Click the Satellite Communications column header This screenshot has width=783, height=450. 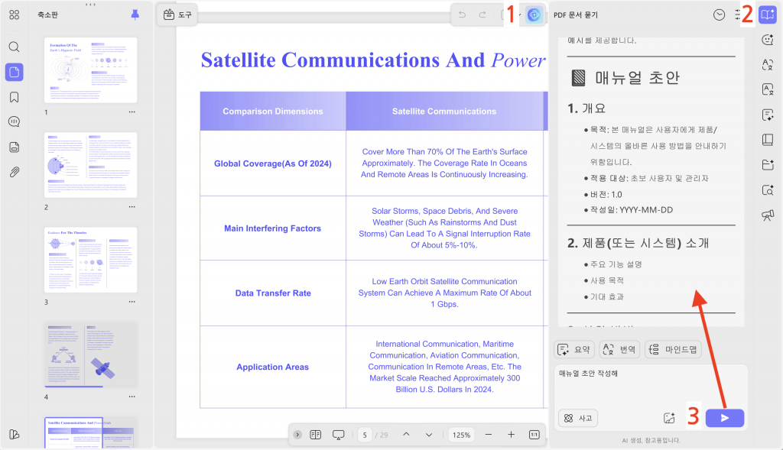(444, 112)
